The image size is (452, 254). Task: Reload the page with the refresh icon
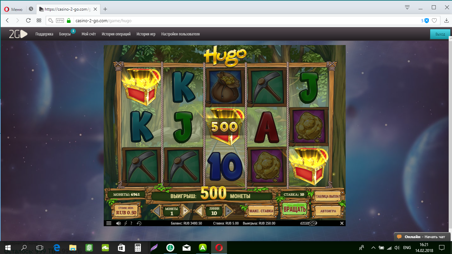(28, 21)
